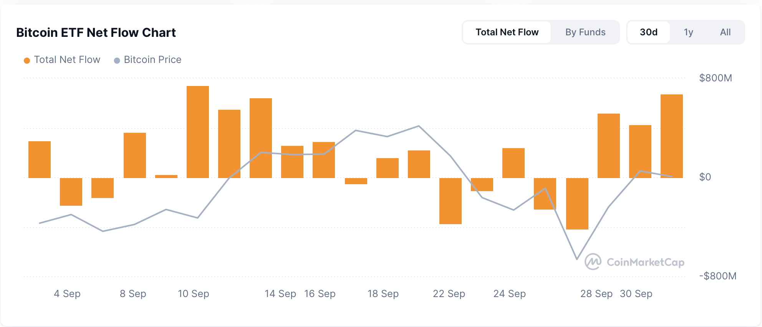
Task: Show the All time range
Action: (x=725, y=32)
